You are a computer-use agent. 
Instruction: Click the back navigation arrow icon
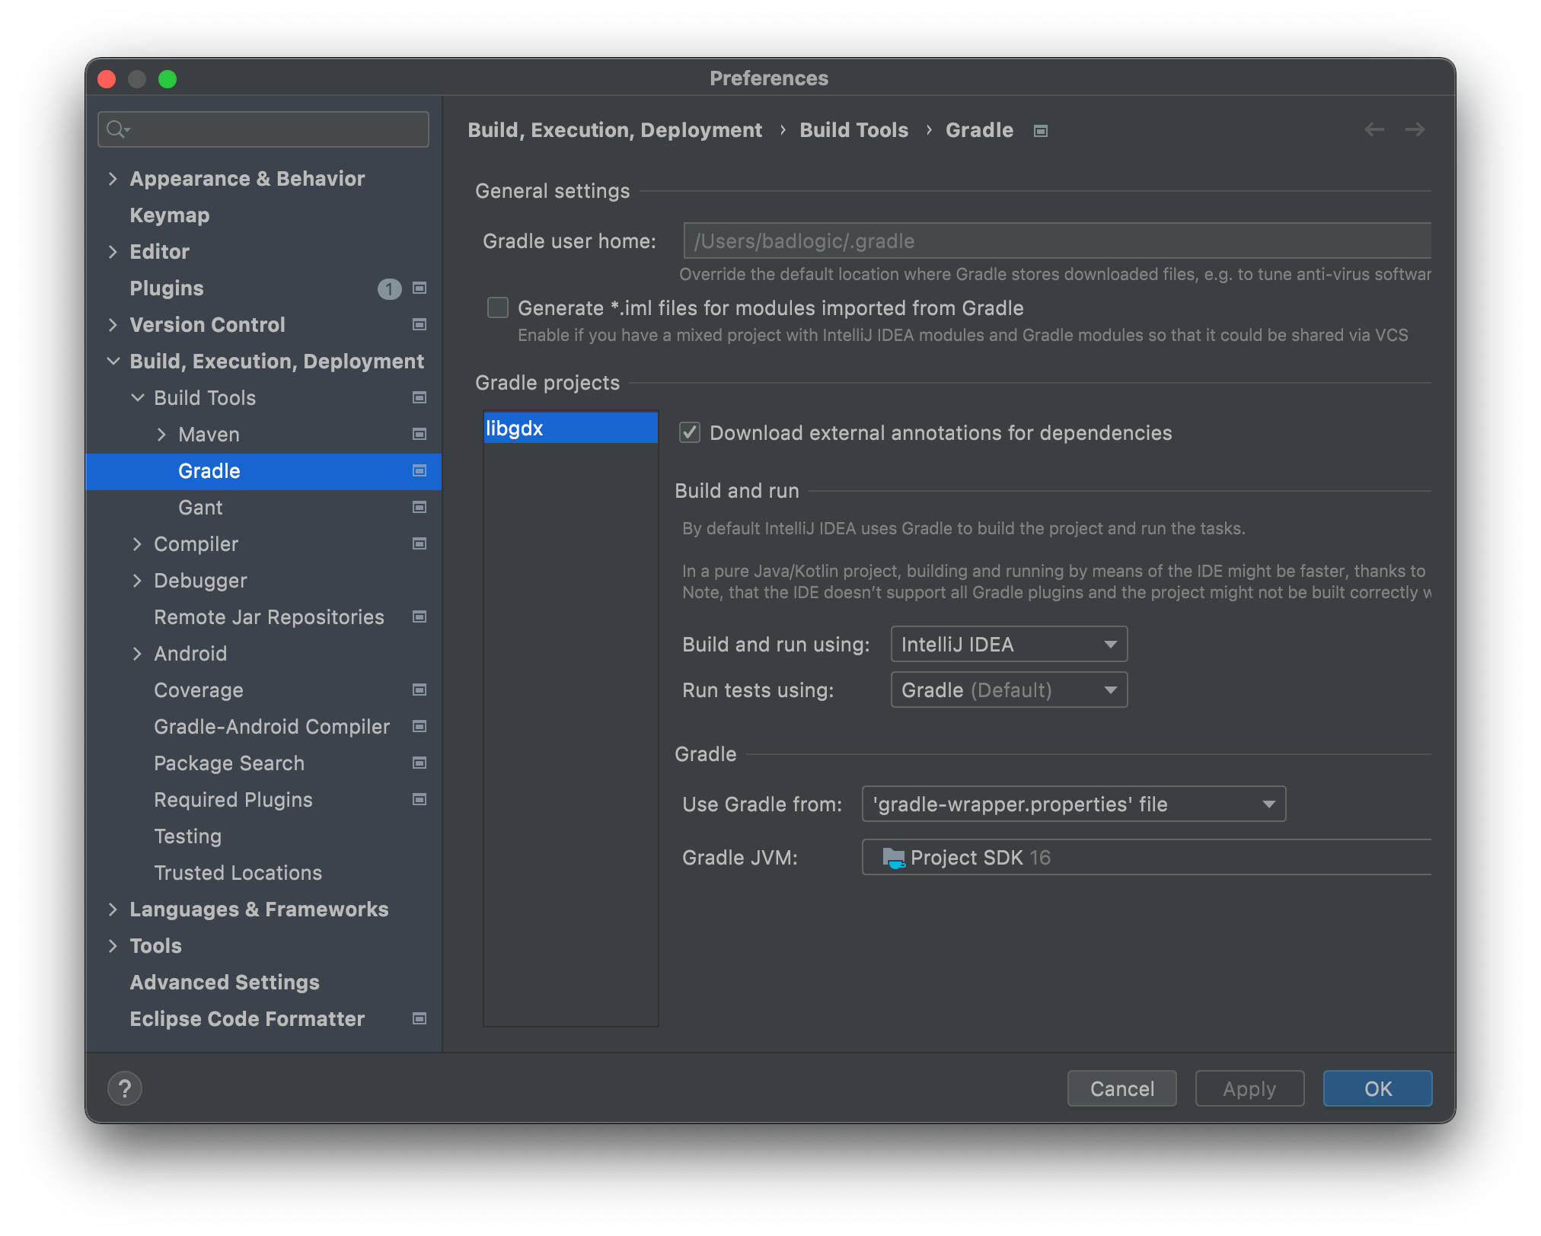click(x=1373, y=130)
